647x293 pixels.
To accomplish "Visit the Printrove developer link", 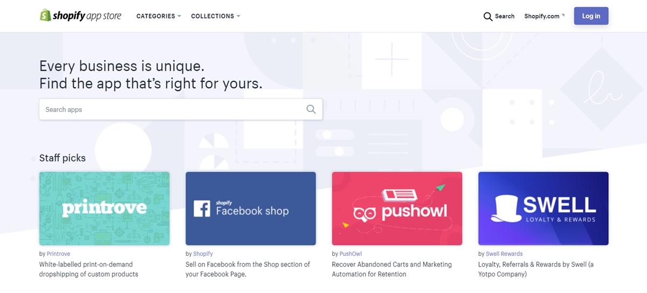I will (x=58, y=254).
